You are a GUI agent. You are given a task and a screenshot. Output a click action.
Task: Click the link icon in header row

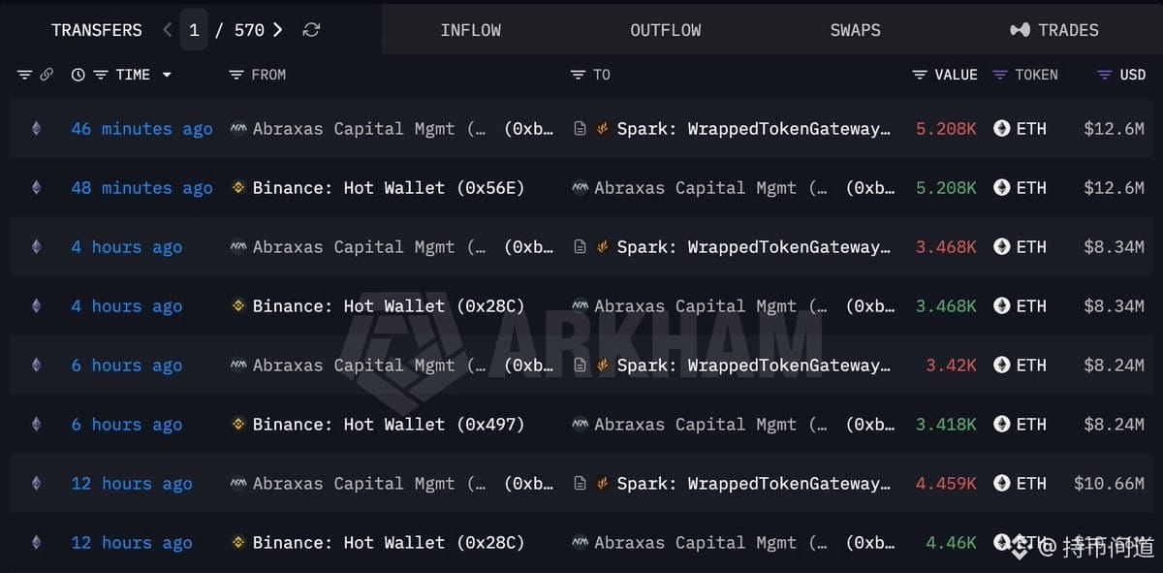point(46,75)
